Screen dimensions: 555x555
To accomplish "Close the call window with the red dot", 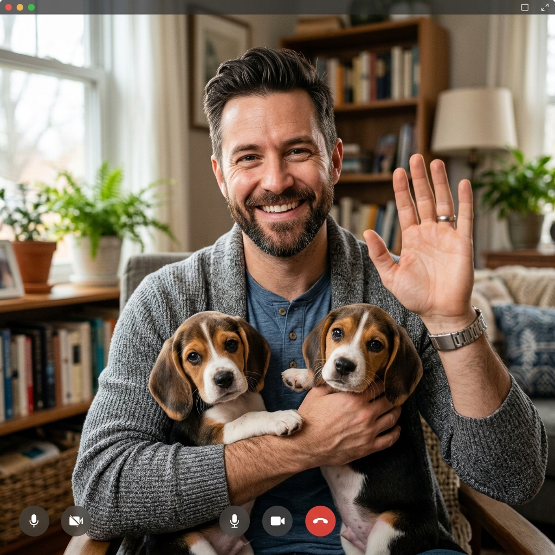I will tap(9, 8).
